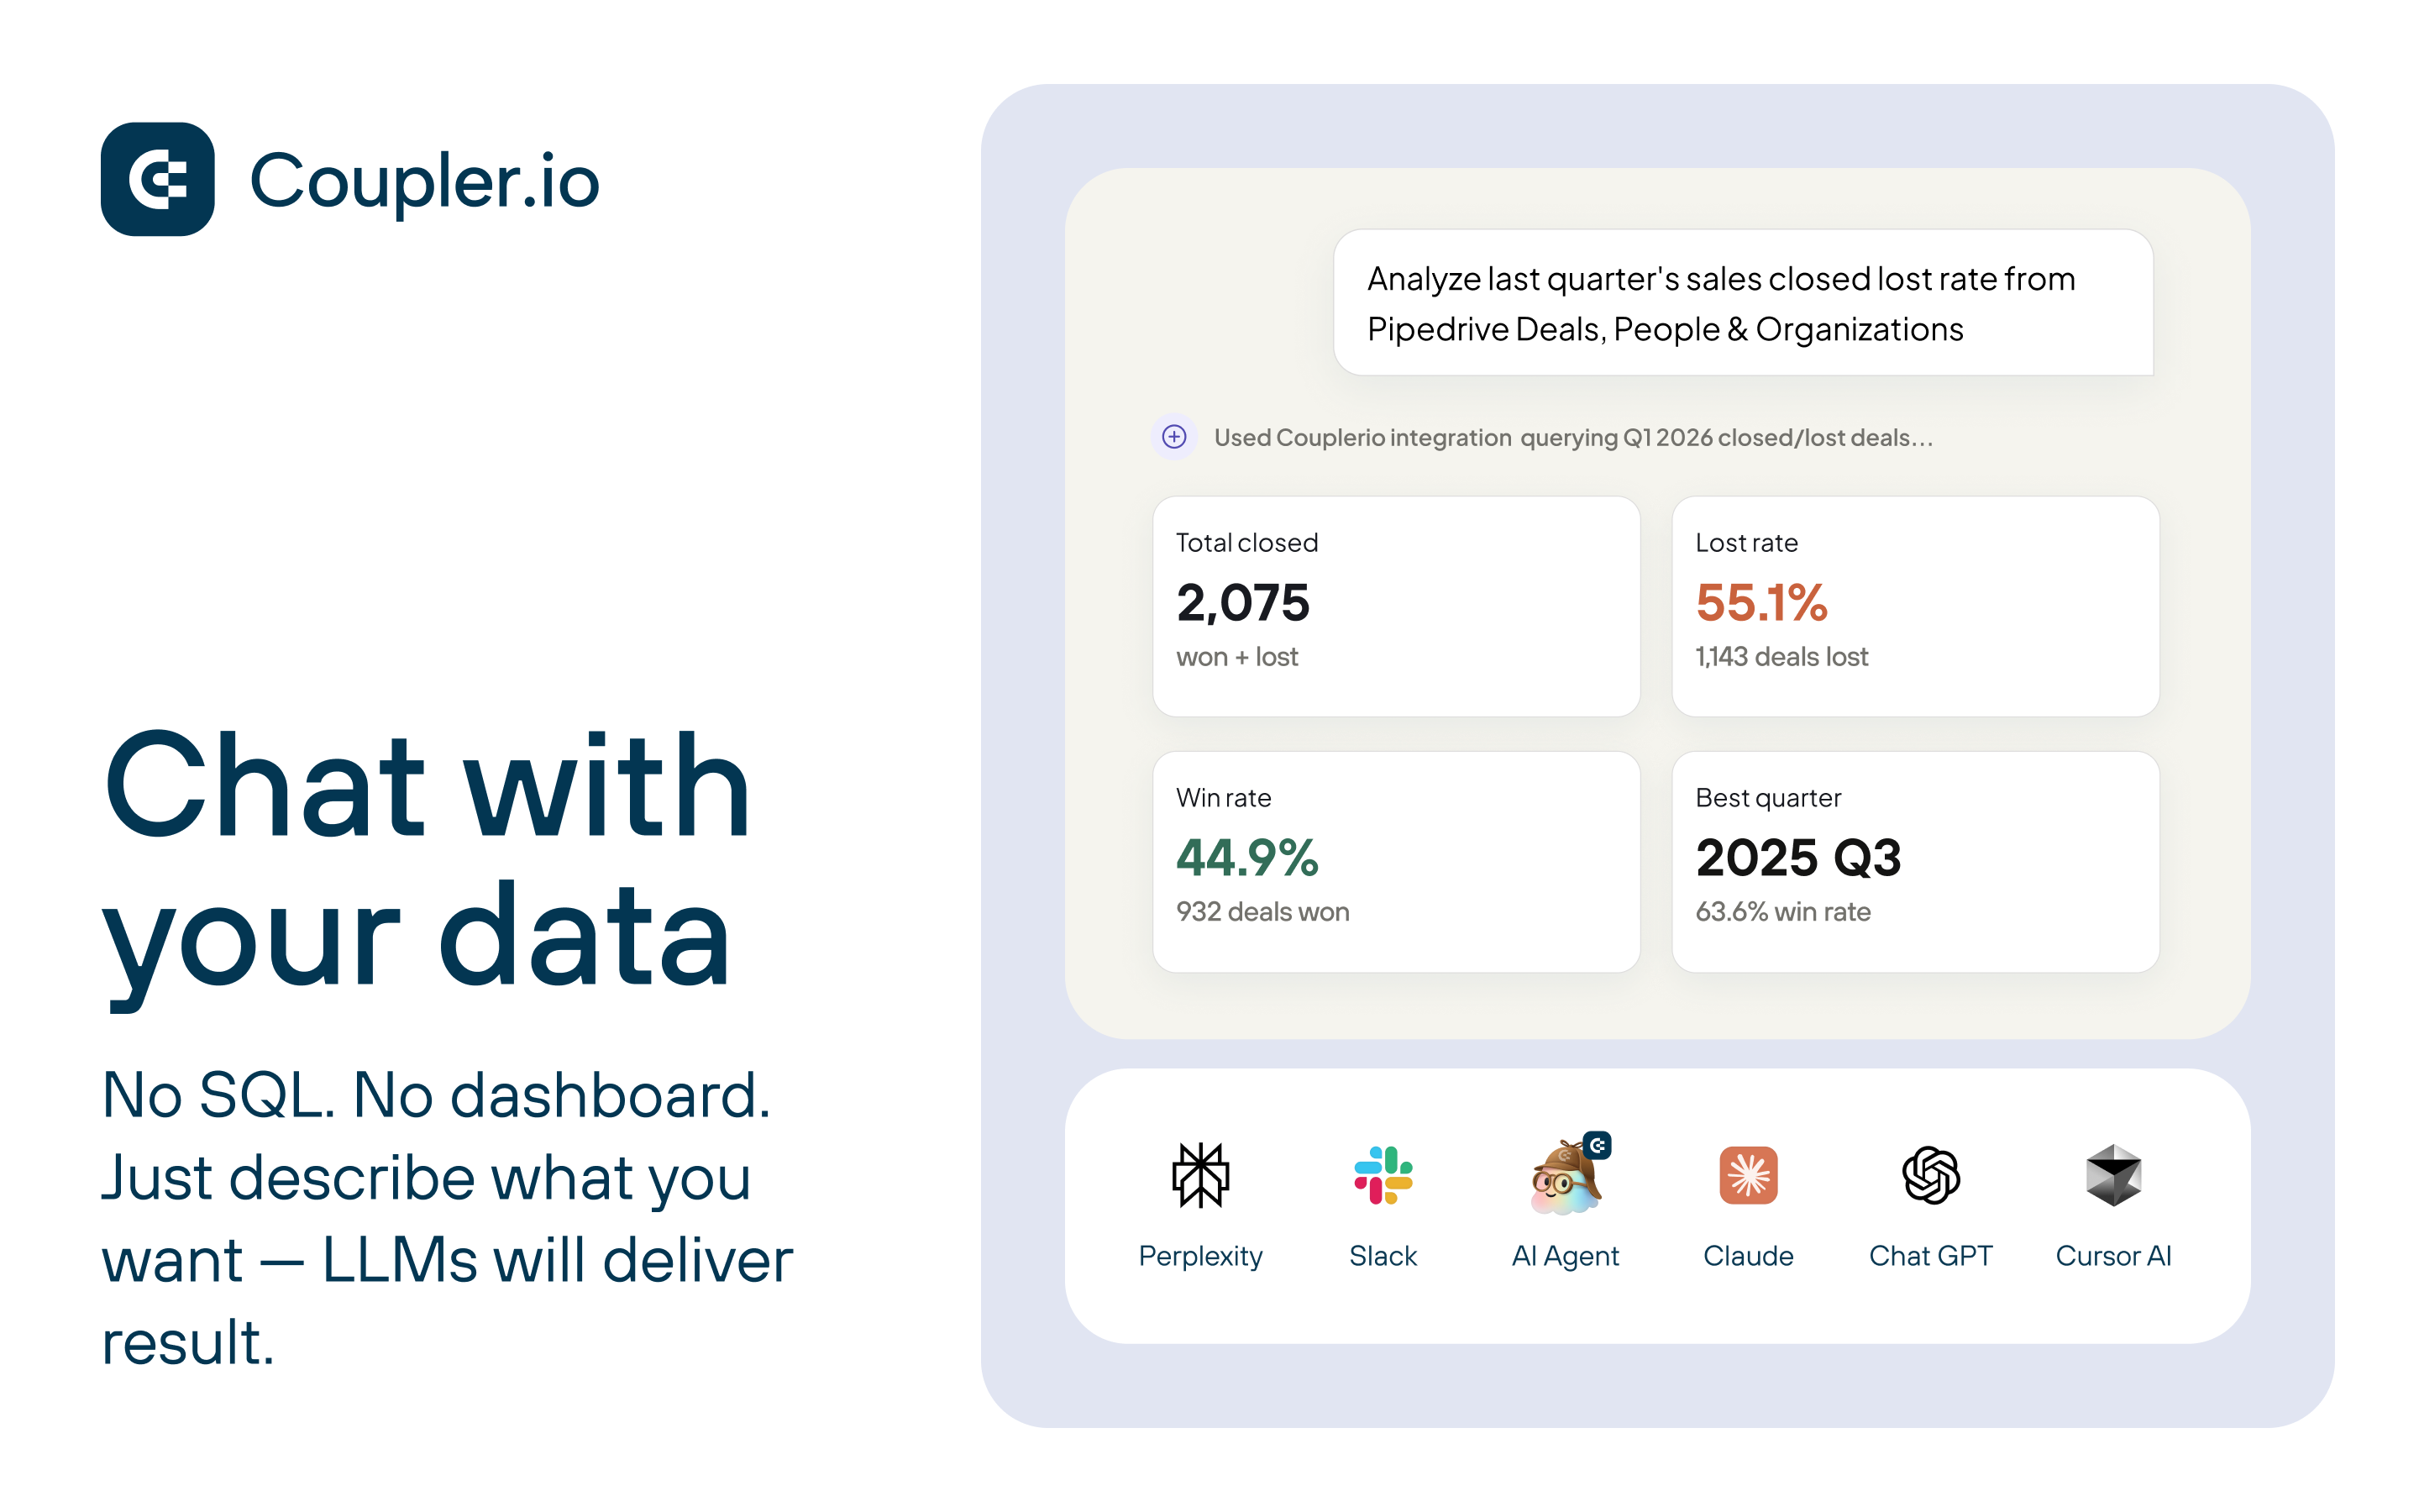Open the Win rate 44.9% card

tap(1395, 862)
